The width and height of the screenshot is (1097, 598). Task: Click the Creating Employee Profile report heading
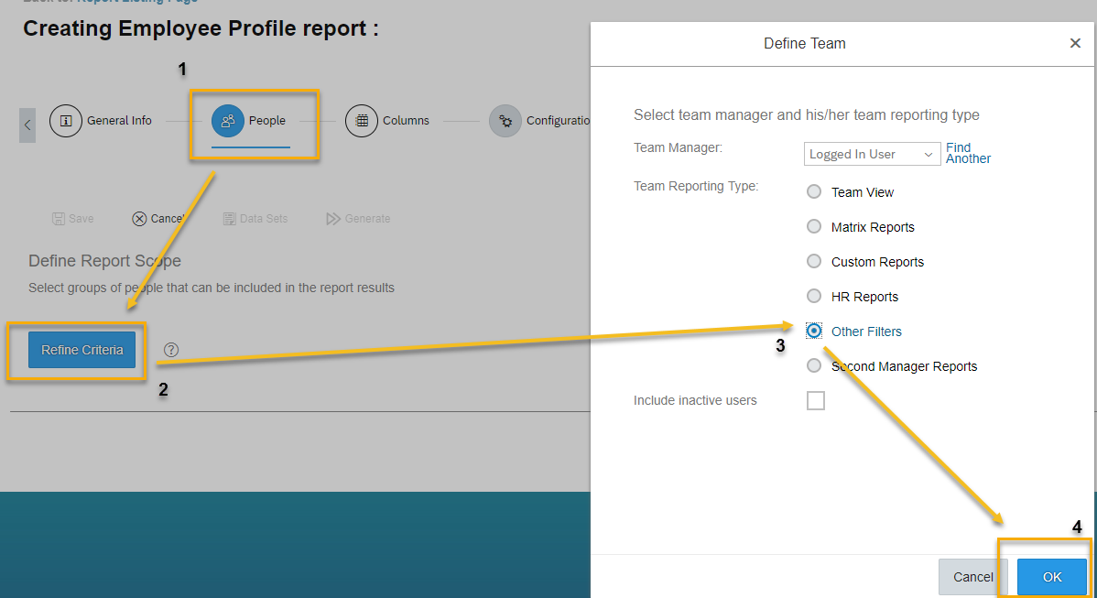coord(201,28)
